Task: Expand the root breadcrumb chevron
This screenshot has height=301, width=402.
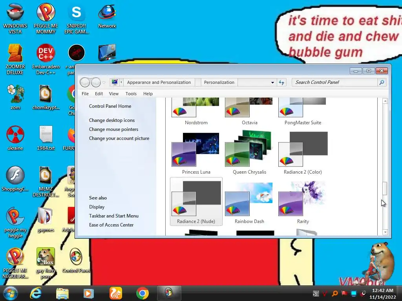Action: coord(121,82)
